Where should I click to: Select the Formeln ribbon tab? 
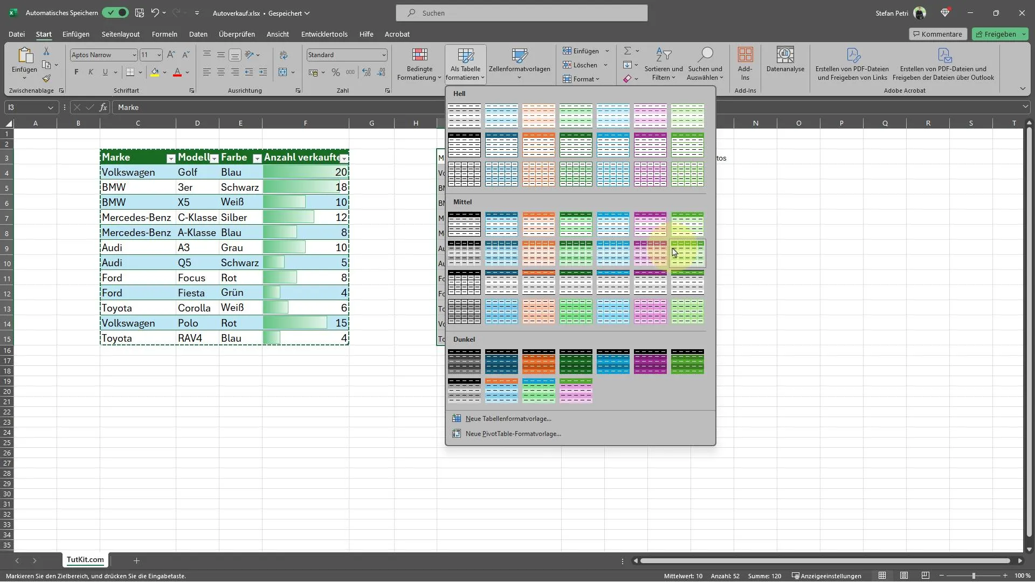pos(164,33)
